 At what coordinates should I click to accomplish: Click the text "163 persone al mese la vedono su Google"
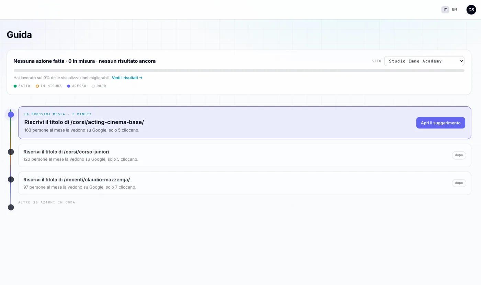[x=64, y=130]
